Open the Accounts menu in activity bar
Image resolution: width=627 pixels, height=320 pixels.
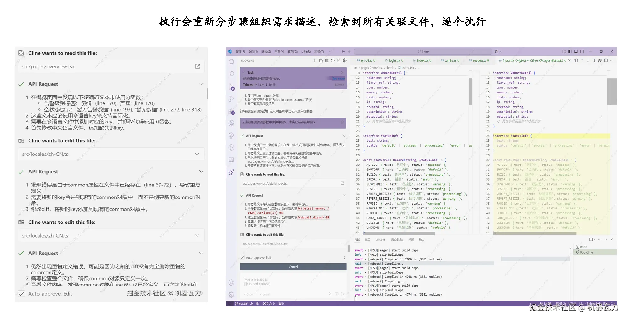231,282
